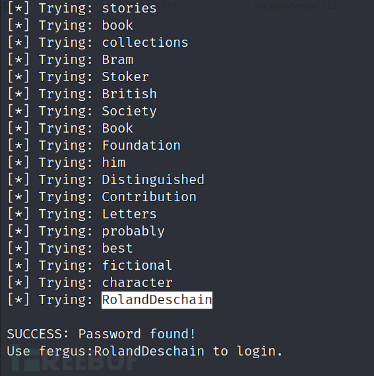Click the word 'Stoker' in output

[x=125, y=77]
